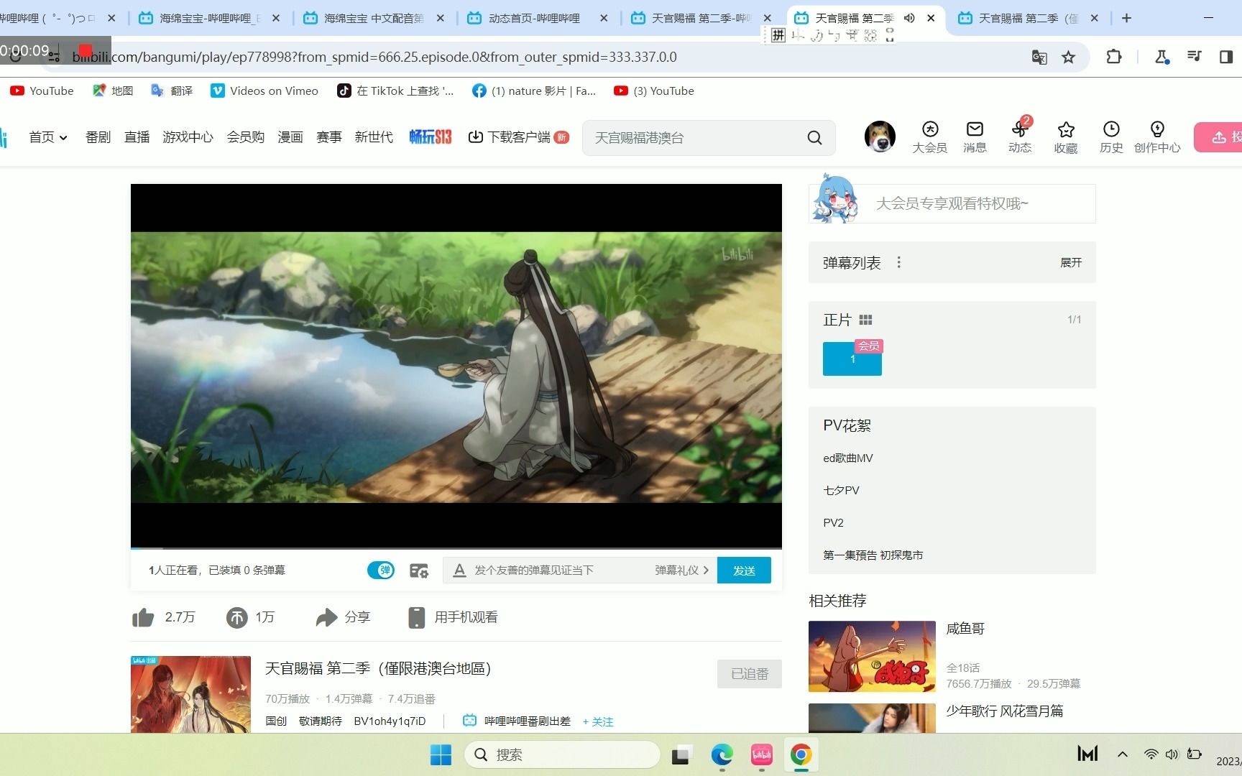Click the pink upload button
1242x776 pixels.
coord(1219,137)
